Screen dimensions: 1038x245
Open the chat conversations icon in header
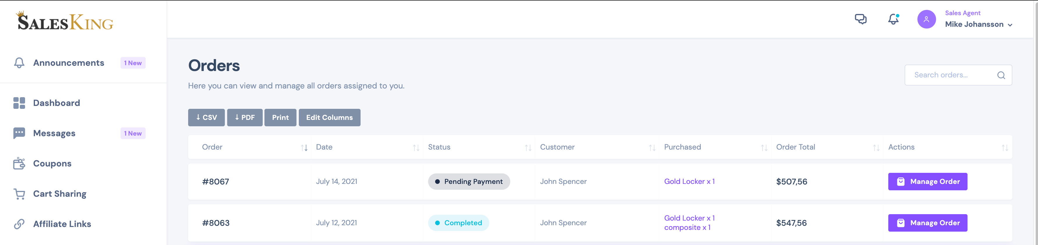point(861,19)
